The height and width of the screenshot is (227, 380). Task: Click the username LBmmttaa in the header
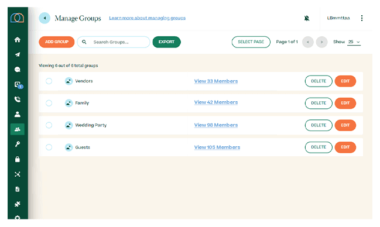(x=338, y=18)
